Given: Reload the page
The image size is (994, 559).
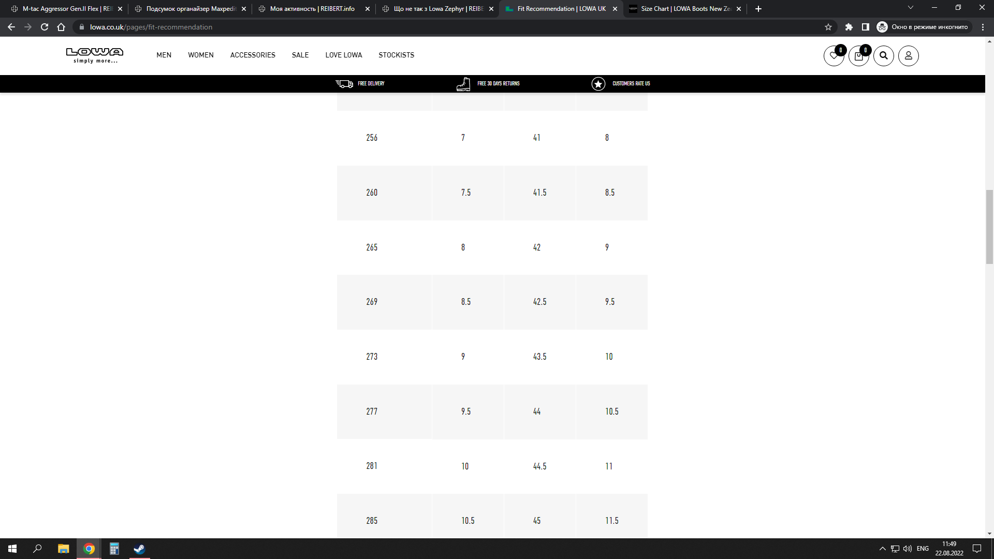Looking at the screenshot, I should pos(45,27).
